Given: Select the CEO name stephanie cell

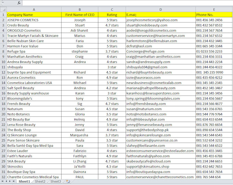Looking at the screenshot, I should [x=80, y=52].
